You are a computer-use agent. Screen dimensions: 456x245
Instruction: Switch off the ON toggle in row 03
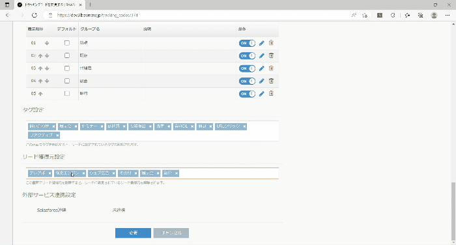pos(247,68)
